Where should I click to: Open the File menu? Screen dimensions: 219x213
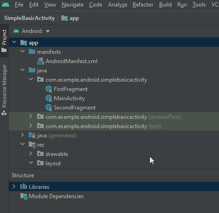19,5
